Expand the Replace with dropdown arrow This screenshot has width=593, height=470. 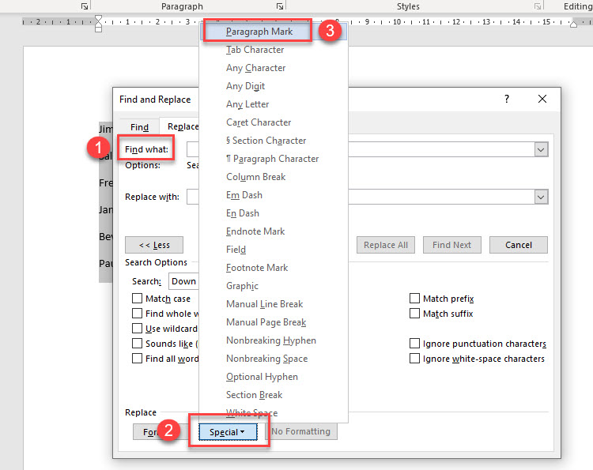pos(542,197)
